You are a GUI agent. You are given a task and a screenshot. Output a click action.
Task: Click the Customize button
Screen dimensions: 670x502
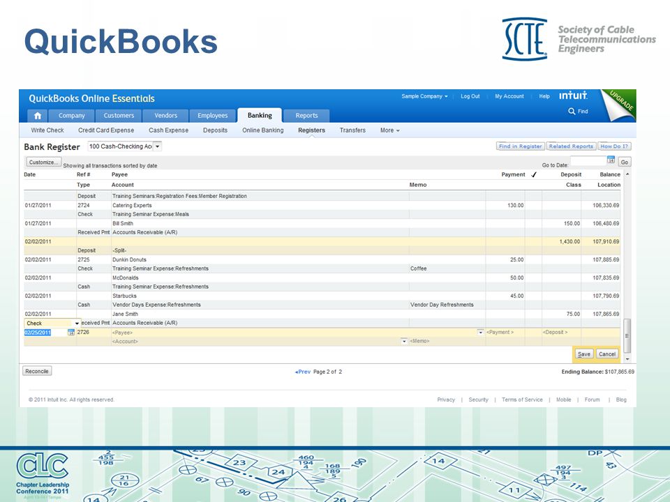point(43,162)
